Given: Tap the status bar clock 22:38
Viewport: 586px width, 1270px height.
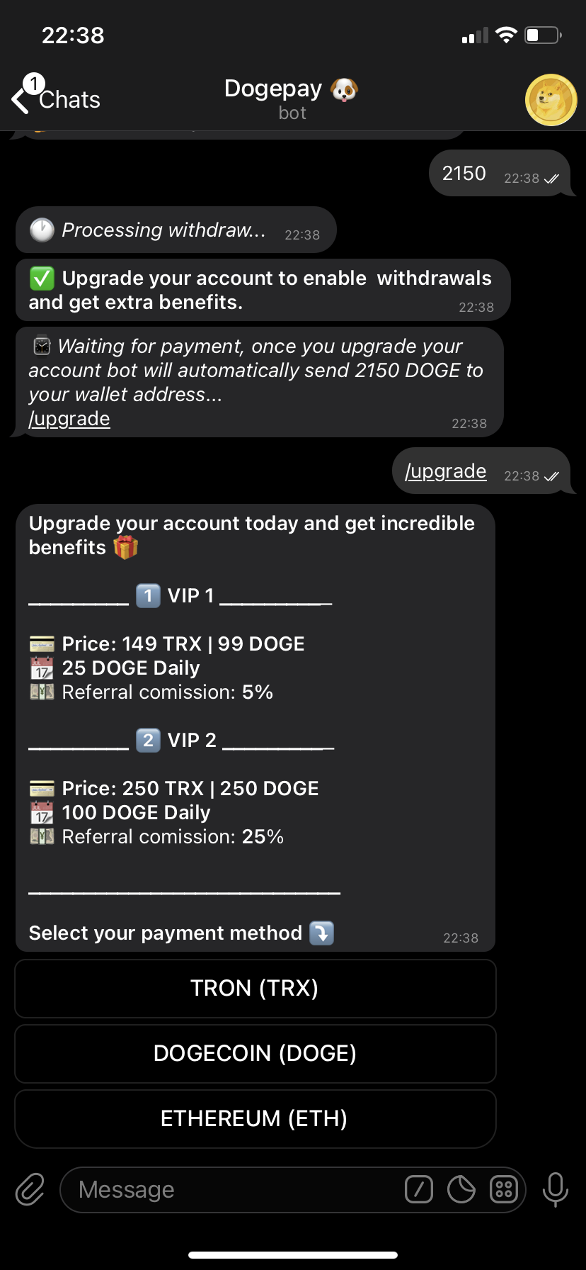Looking at the screenshot, I should point(73,35).
